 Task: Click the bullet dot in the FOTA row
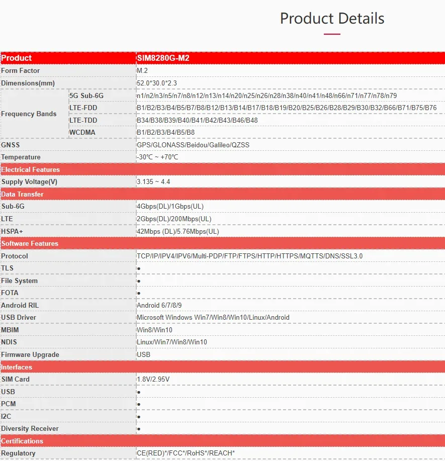(139, 293)
